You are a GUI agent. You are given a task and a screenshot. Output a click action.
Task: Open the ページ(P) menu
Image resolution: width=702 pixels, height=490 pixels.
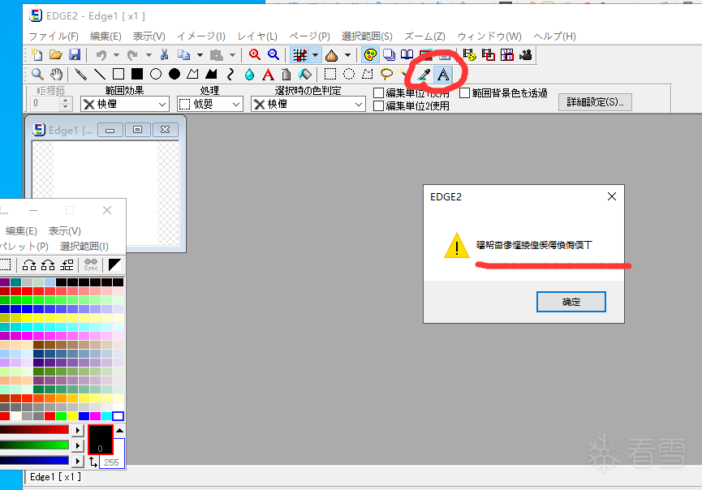tap(309, 37)
